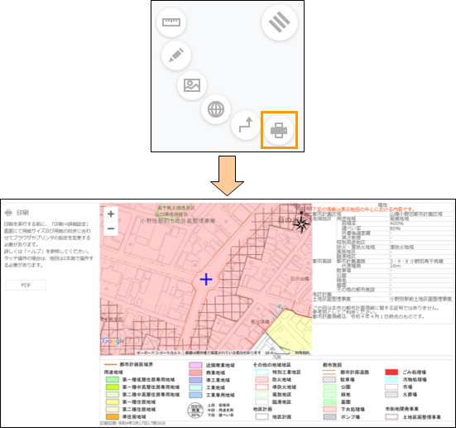This screenshot has width=456, height=428.
Task: Open the hamburger menu button
Action: [280, 22]
